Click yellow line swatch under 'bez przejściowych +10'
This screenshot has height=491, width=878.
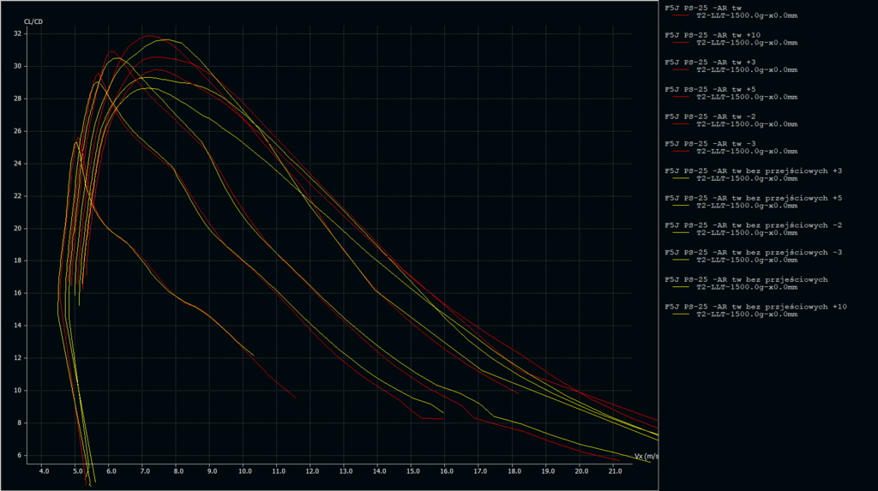(x=682, y=314)
